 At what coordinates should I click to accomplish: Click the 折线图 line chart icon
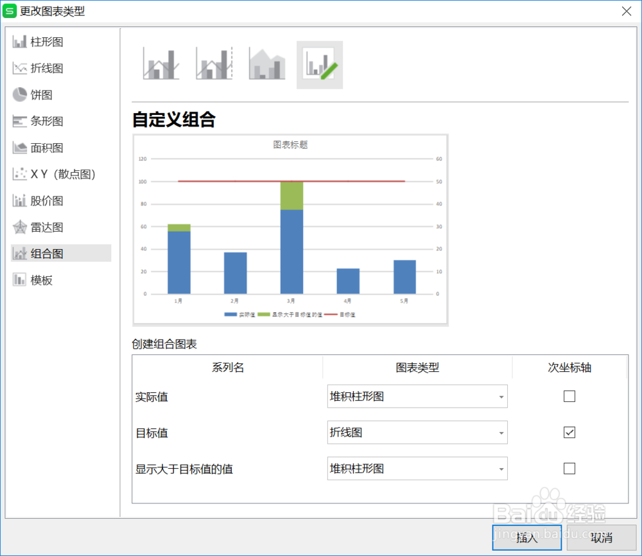pos(20,68)
